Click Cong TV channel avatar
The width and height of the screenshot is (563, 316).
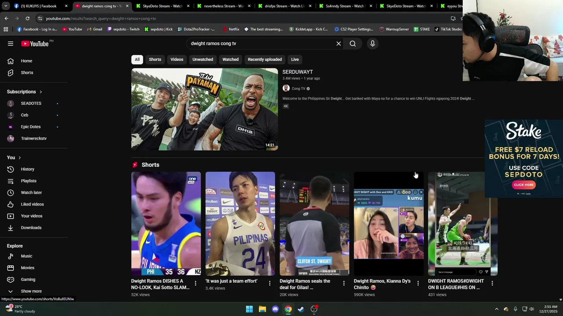click(286, 88)
